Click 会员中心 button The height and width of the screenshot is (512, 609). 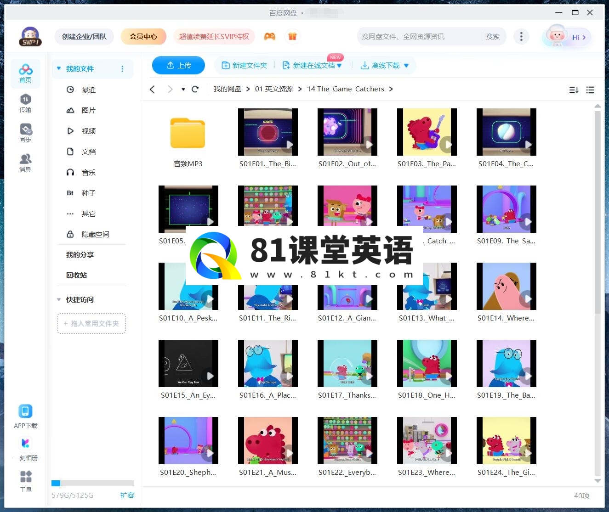point(143,36)
